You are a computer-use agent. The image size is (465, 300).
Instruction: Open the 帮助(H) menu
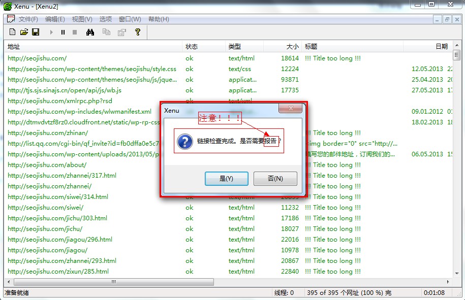tap(159, 19)
